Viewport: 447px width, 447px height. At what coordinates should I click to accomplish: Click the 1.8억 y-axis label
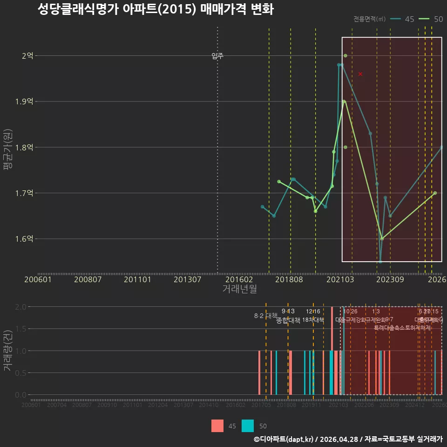click(24, 148)
